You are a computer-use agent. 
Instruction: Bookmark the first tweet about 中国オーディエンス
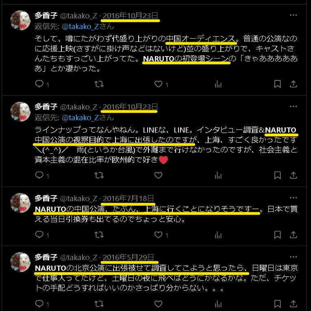pos(277,84)
